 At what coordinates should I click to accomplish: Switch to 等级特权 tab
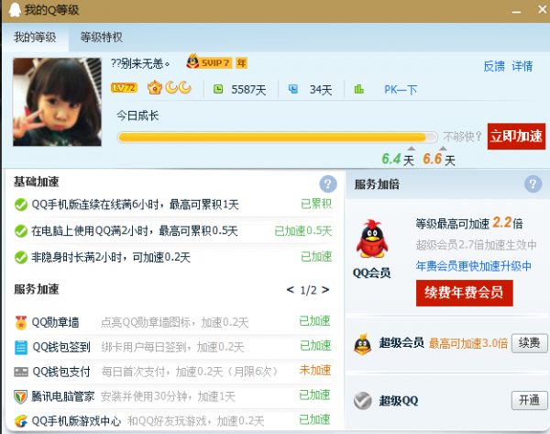(x=102, y=38)
